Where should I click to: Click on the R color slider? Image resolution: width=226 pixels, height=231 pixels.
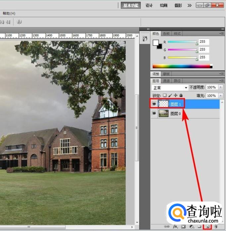pos(182,42)
